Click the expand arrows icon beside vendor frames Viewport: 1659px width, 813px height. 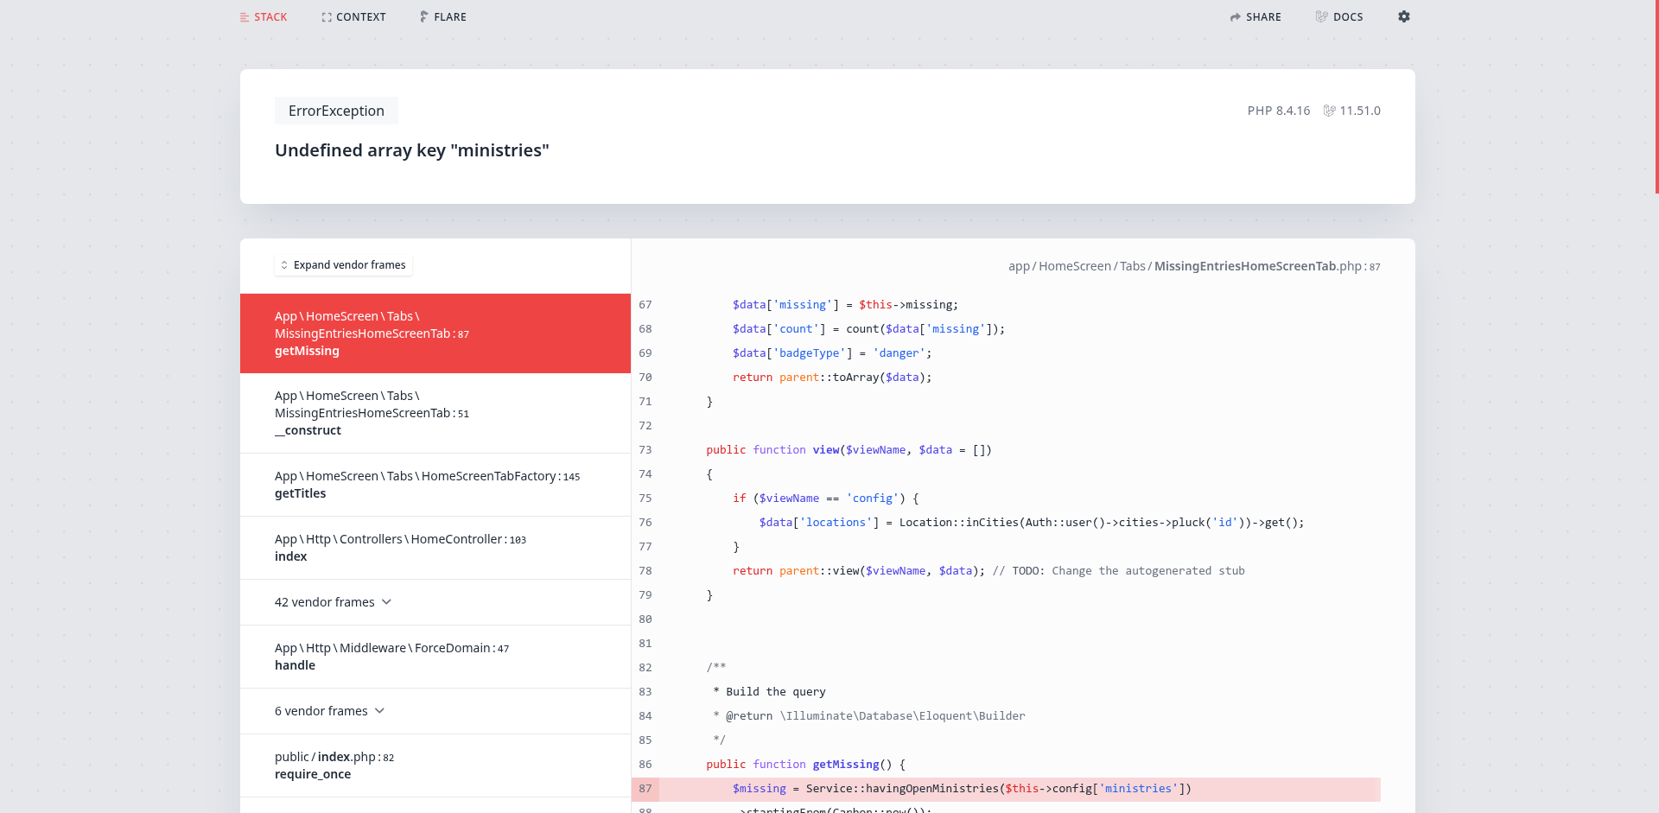coord(284,265)
